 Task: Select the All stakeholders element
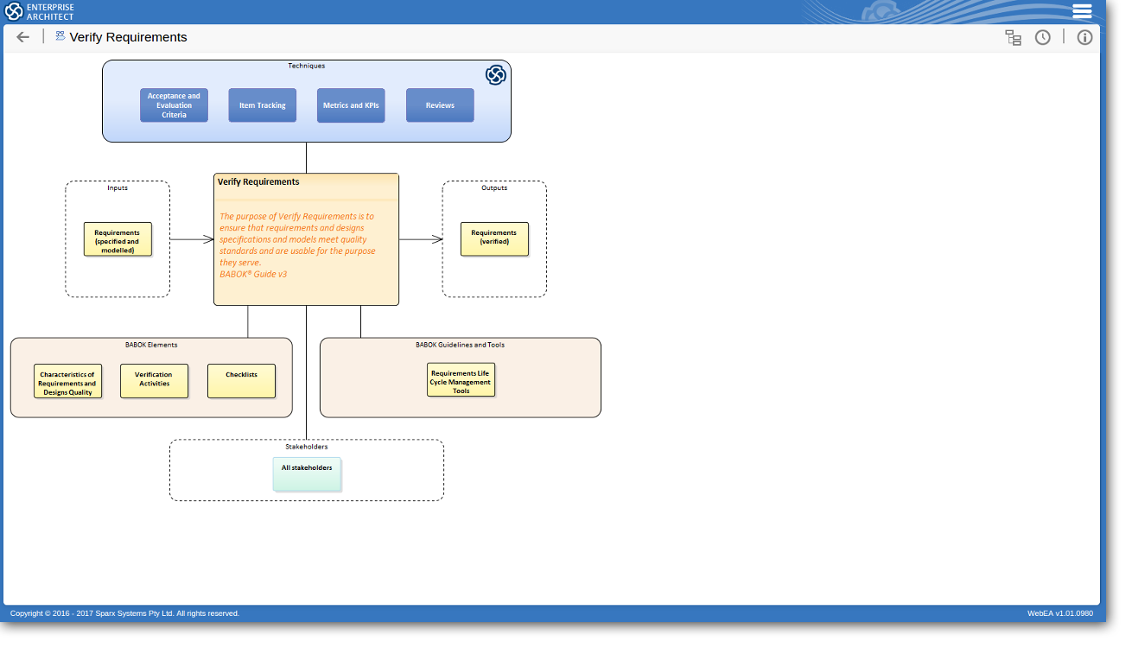click(x=307, y=473)
